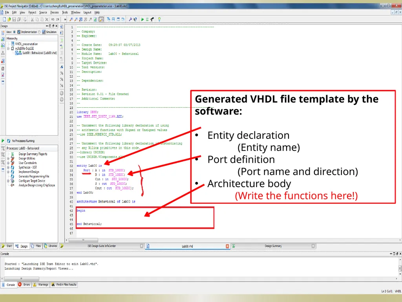Open the Design Summary editor tab

click(273, 246)
